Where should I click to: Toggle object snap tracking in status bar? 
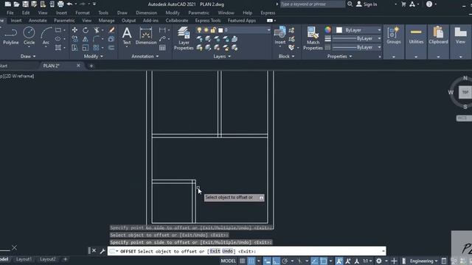(x=315, y=261)
